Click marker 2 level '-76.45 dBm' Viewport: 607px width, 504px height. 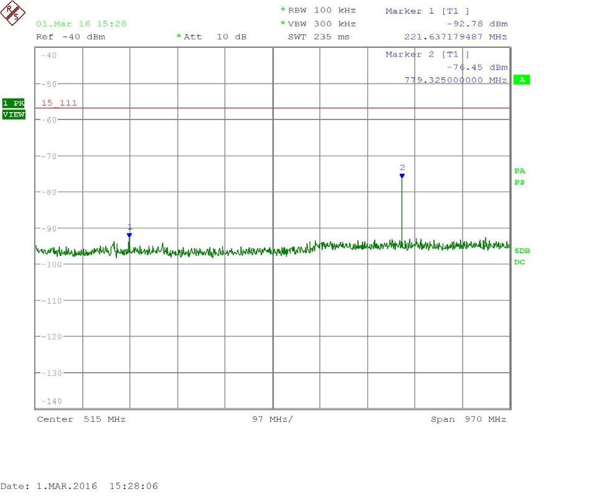(x=477, y=67)
